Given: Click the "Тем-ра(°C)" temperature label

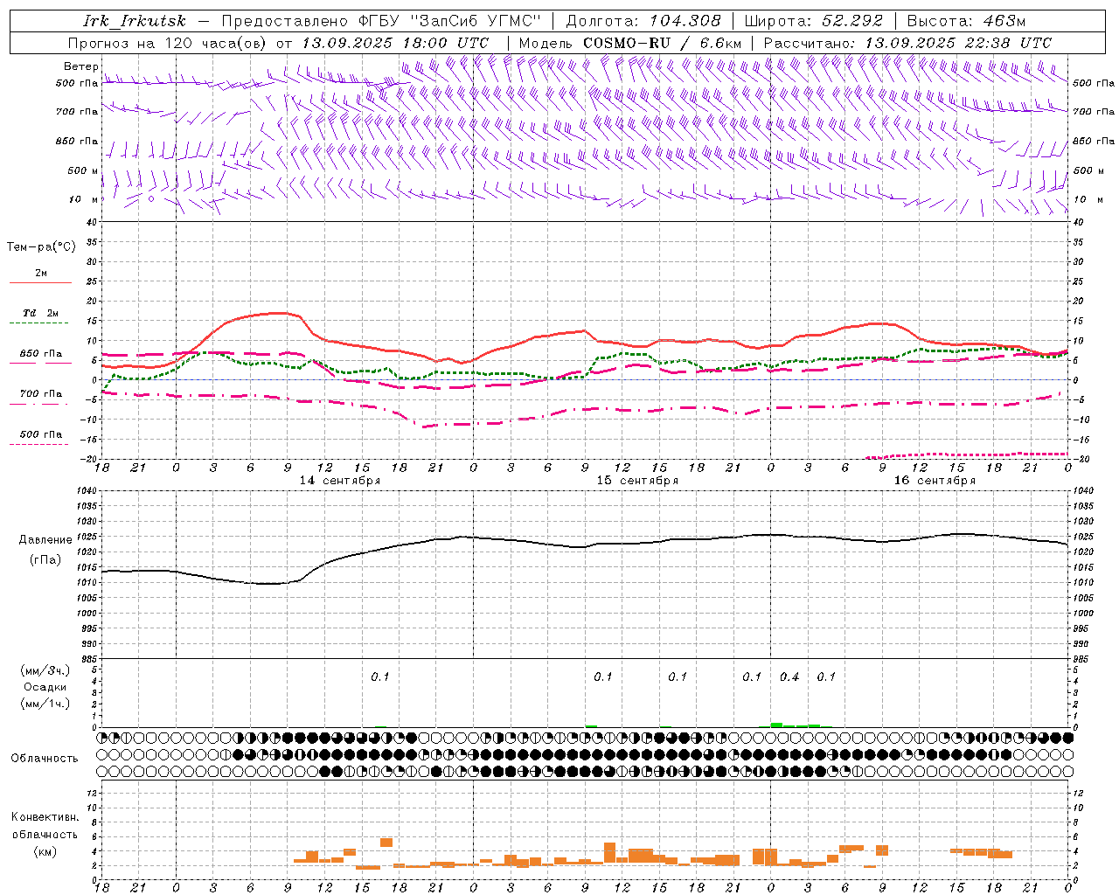Looking at the screenshot, I should point(41,247).
